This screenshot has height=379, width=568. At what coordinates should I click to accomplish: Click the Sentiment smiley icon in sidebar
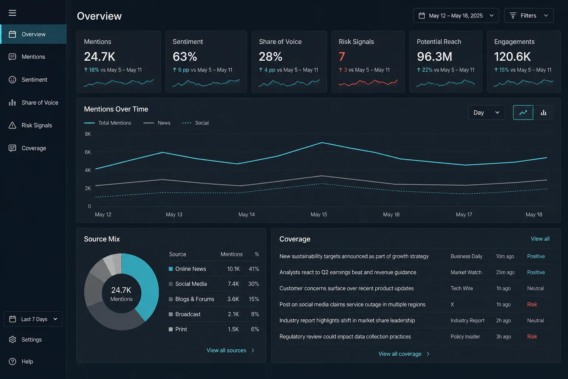pos(12,80)
